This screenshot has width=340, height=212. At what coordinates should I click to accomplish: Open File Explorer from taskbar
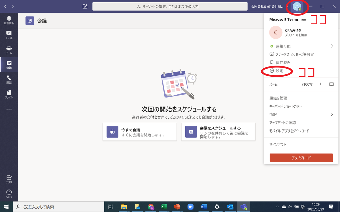point(124,207)
